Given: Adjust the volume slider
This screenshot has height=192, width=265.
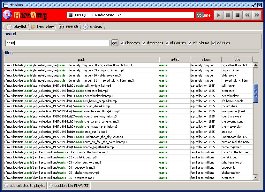Looking at the screenshot, I should pos(204,15).
